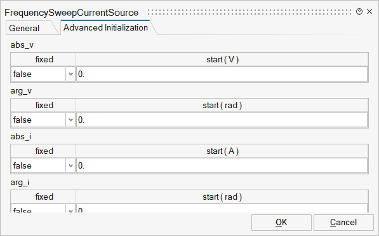Close the FrequencySweepCurrentSource dialog
The width and height of the screenshot is (379, 236).
[x=369, y=11]
